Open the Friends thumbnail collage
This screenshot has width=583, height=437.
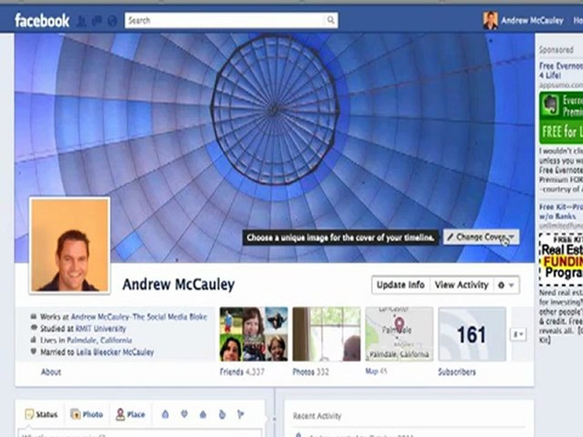click(254, 334)
